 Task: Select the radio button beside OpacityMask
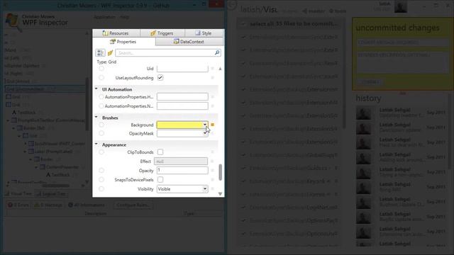click(101, 133)
